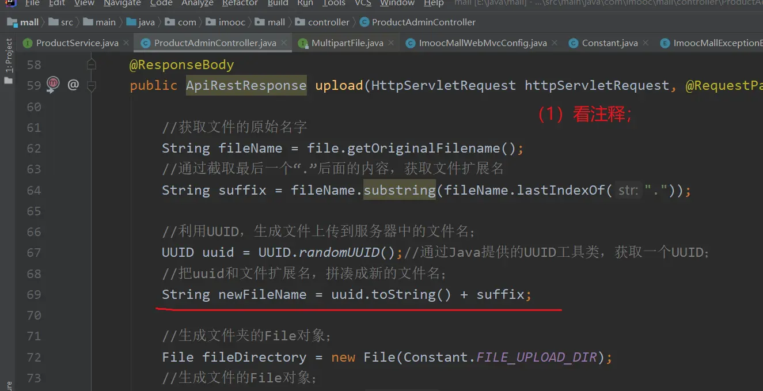Close the ImoocMallWebMvcConfig.java tab
This screenshot has height=391, width=763.
click(555, 43)
